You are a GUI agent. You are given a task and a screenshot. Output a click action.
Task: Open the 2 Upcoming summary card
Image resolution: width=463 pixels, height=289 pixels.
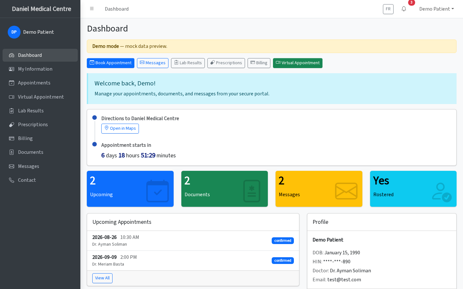(130, 189)
